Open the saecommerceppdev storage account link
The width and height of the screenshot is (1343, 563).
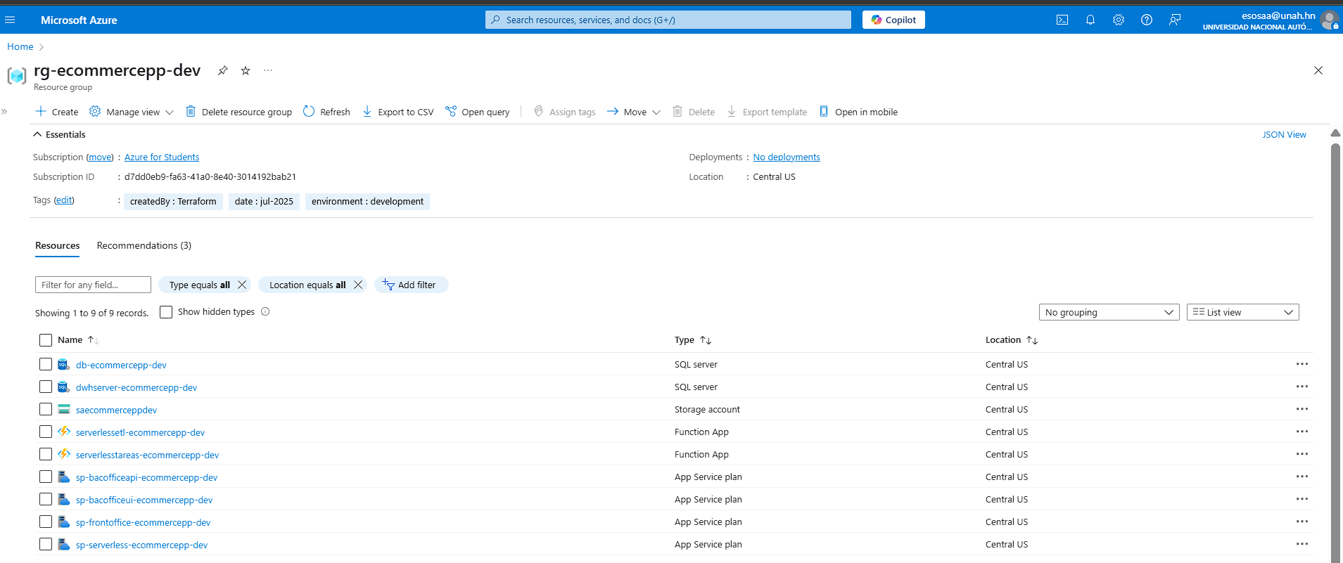point(116,410)
